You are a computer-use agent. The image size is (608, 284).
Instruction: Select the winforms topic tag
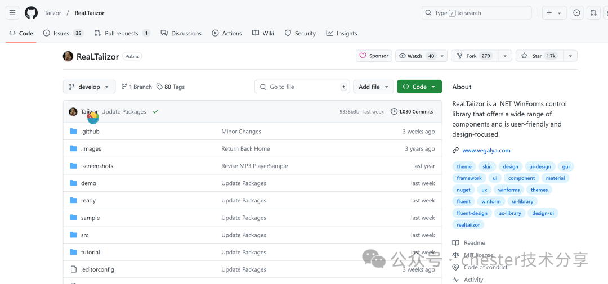click(x=509, y=190)
